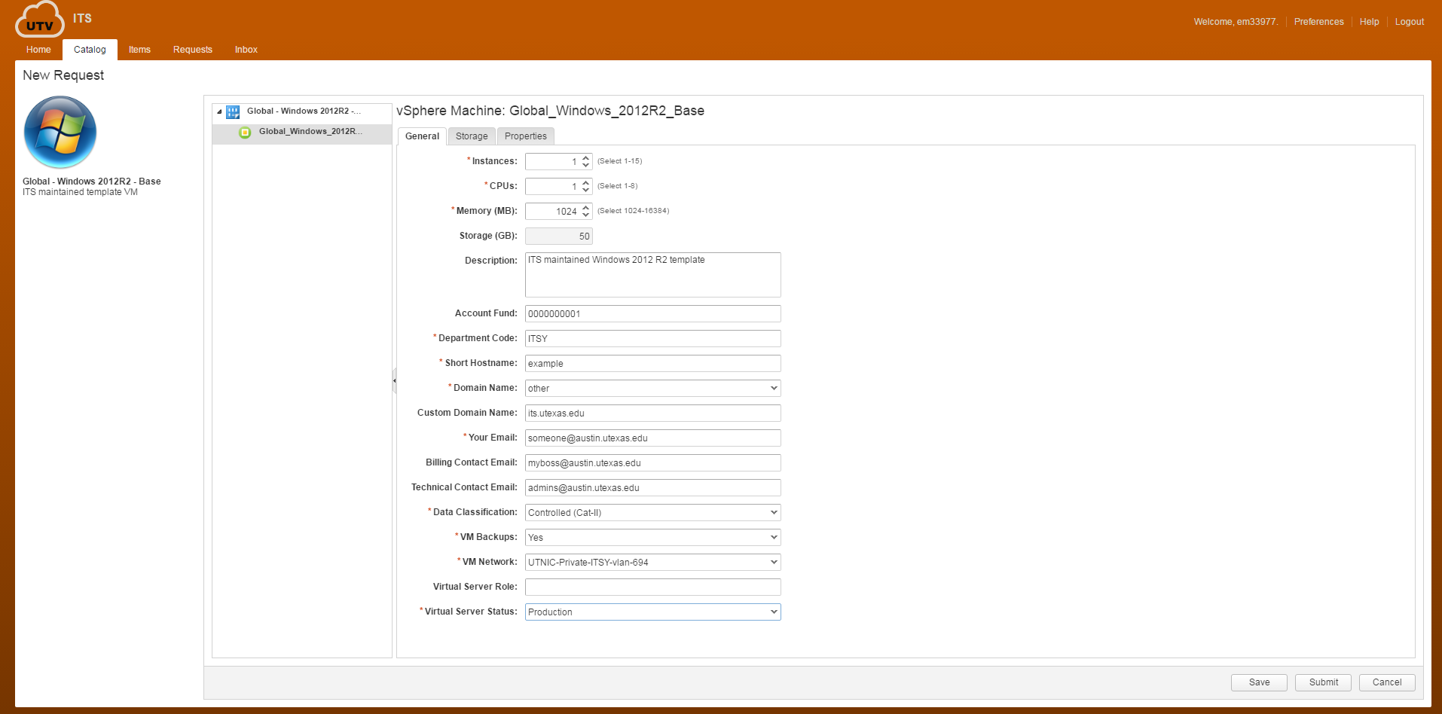This screenshot has width=1442, height=714.
Task: Click the catalog grid icon beside Global - Windows 2012R2
Action: 232,111
